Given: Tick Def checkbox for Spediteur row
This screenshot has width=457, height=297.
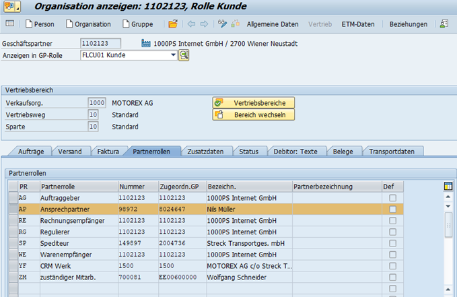Looking at the screenshot, I should point(391,243).
